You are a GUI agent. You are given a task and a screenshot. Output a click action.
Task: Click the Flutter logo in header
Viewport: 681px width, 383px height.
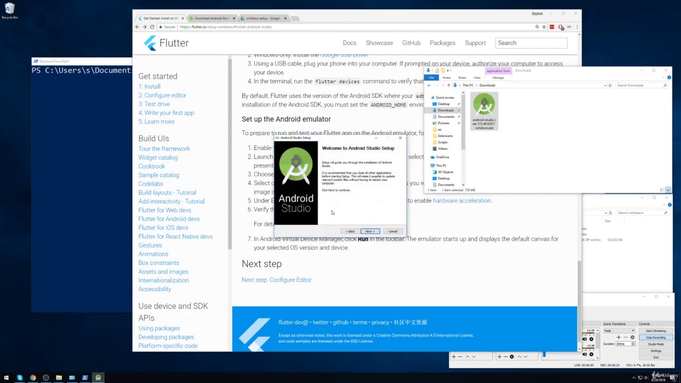(x=166, y=43)
